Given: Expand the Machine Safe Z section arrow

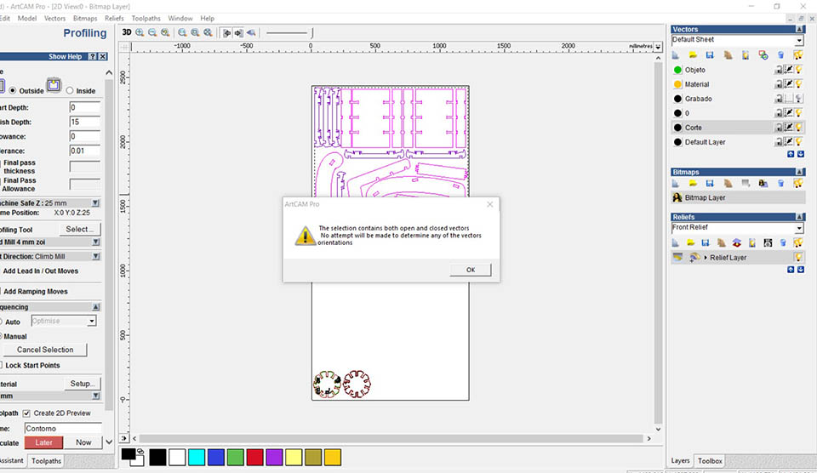Looking at the screenshot, I should click(x=95, y=203).
